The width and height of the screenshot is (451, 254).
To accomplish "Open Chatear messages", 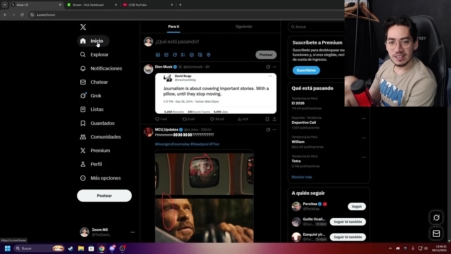I will coord(94,82).
